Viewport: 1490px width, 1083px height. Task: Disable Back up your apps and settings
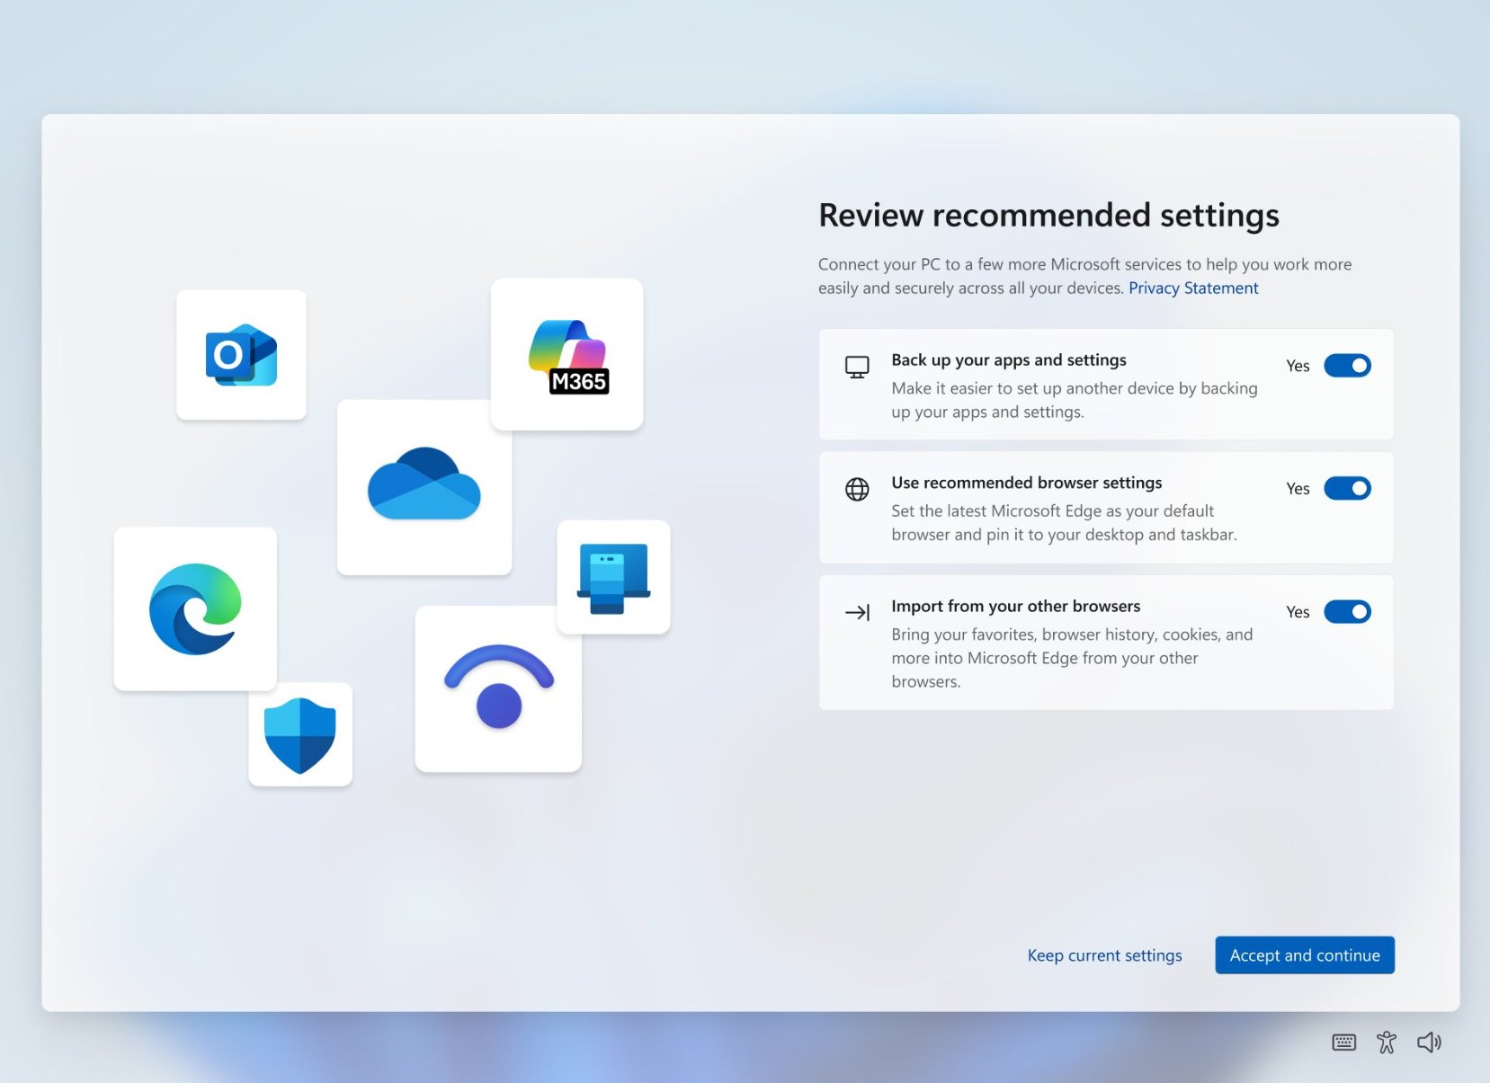(x=1347, y=365)
